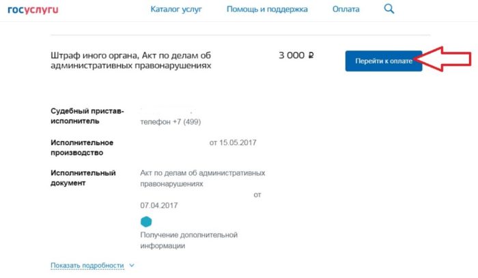Open Помощь и поддержка menu

point(267,9)
